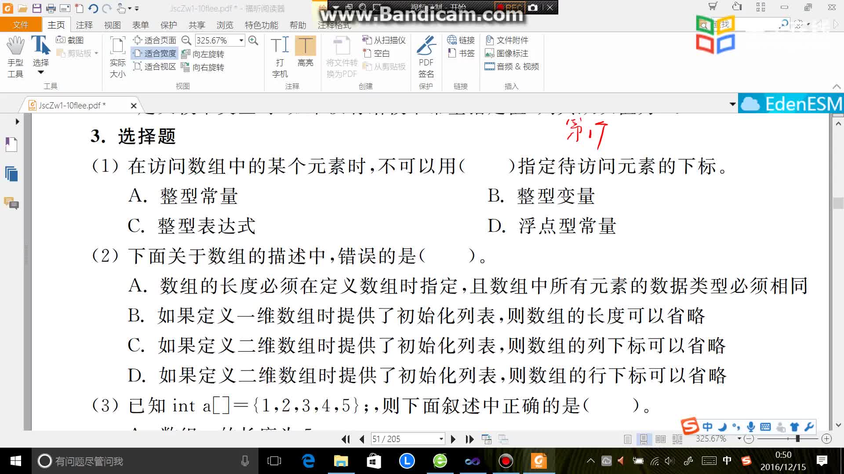Image resolution: width=844 pixels, height=474 pixels.
Task: Switch to the View (视图) ribbon tab
Action: coord(112,25)
